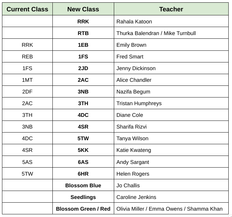
Task: Select the Emily Brown cell
Action: pos(131,45)
